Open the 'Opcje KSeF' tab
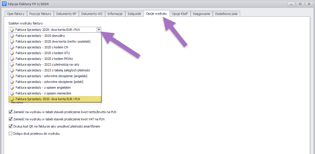The width and height of the screenshot is (315, 154). (180, 14)
